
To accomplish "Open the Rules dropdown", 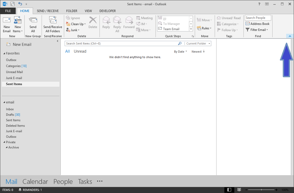I will [x=210, y=28].
